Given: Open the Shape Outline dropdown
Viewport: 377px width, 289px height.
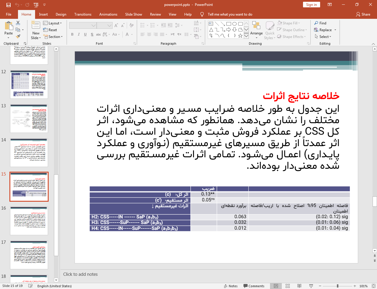Looking at the screenshot, I should click(x=292, y=30).
